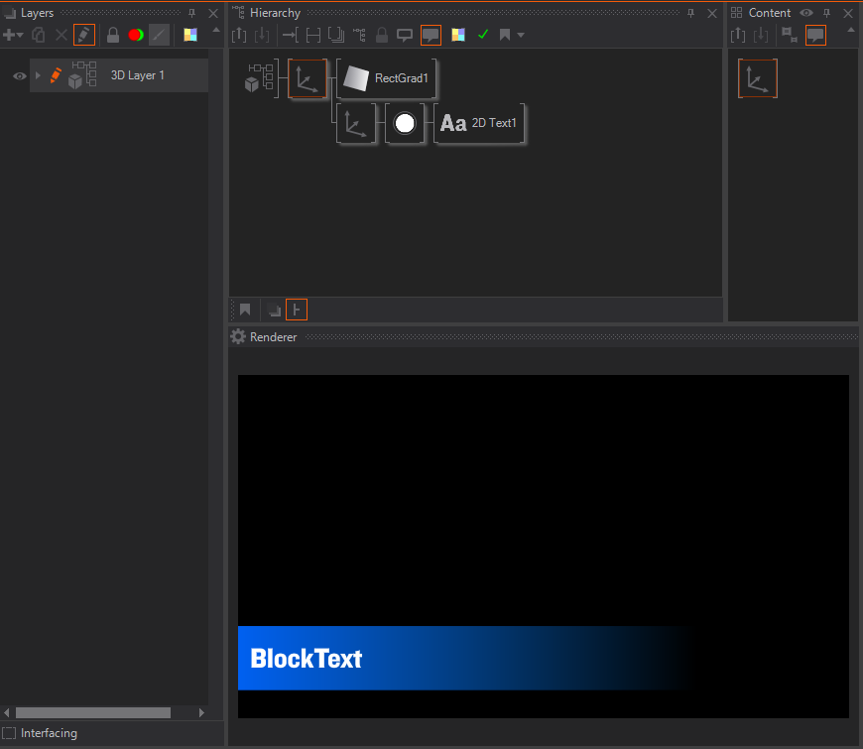863x749 pixels.
Task: Click the padlock icon in Hierarchy toolbar
Action: 382,35
